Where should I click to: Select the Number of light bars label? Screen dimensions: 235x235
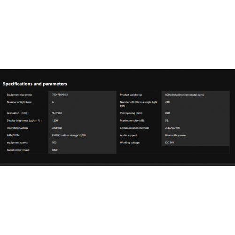point(19,102)
